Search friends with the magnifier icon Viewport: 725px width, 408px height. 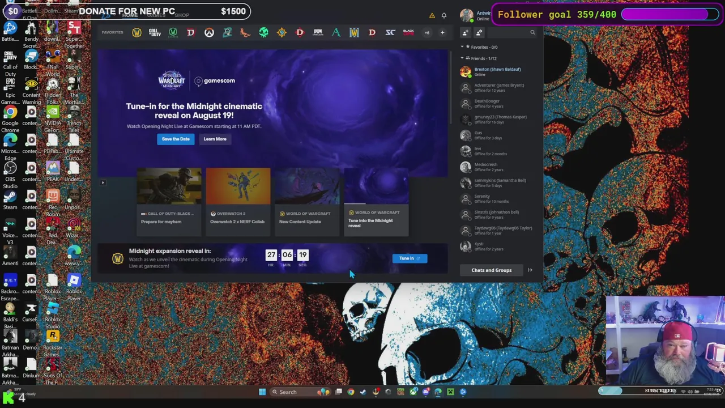click(x=532, y=33)
